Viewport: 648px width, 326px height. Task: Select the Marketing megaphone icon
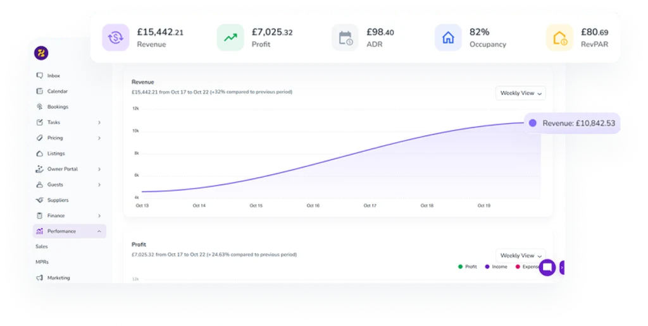(40, 278)
